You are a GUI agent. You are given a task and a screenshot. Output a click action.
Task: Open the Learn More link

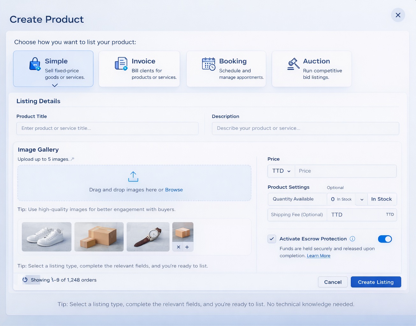click(x=318, y=256)
